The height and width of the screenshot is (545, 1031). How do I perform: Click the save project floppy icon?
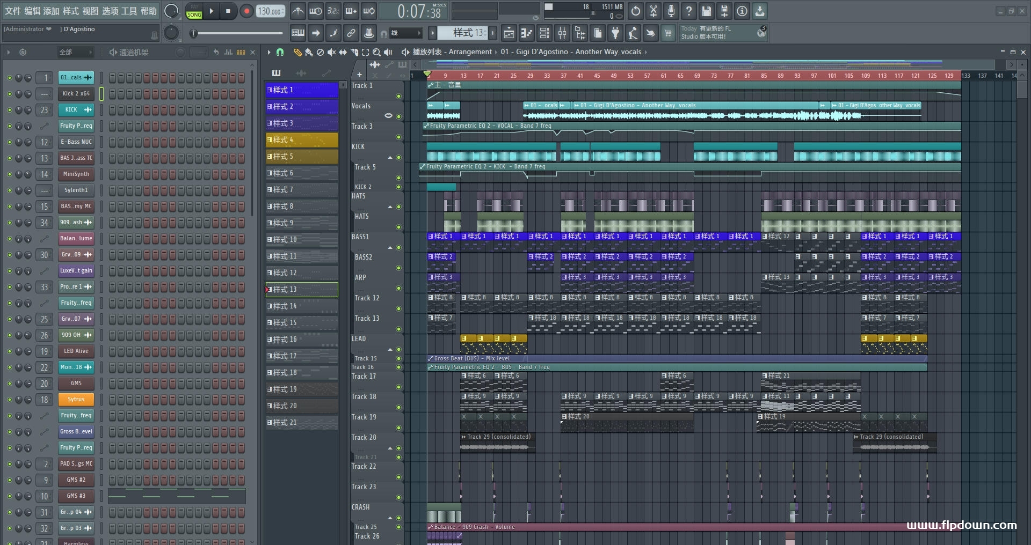pos(707,11)
